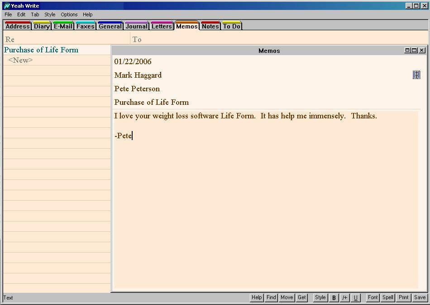This screenshot has width=430, height=305.
Task: Toggle bold formatting with B button
Action: tap(334, 298)
